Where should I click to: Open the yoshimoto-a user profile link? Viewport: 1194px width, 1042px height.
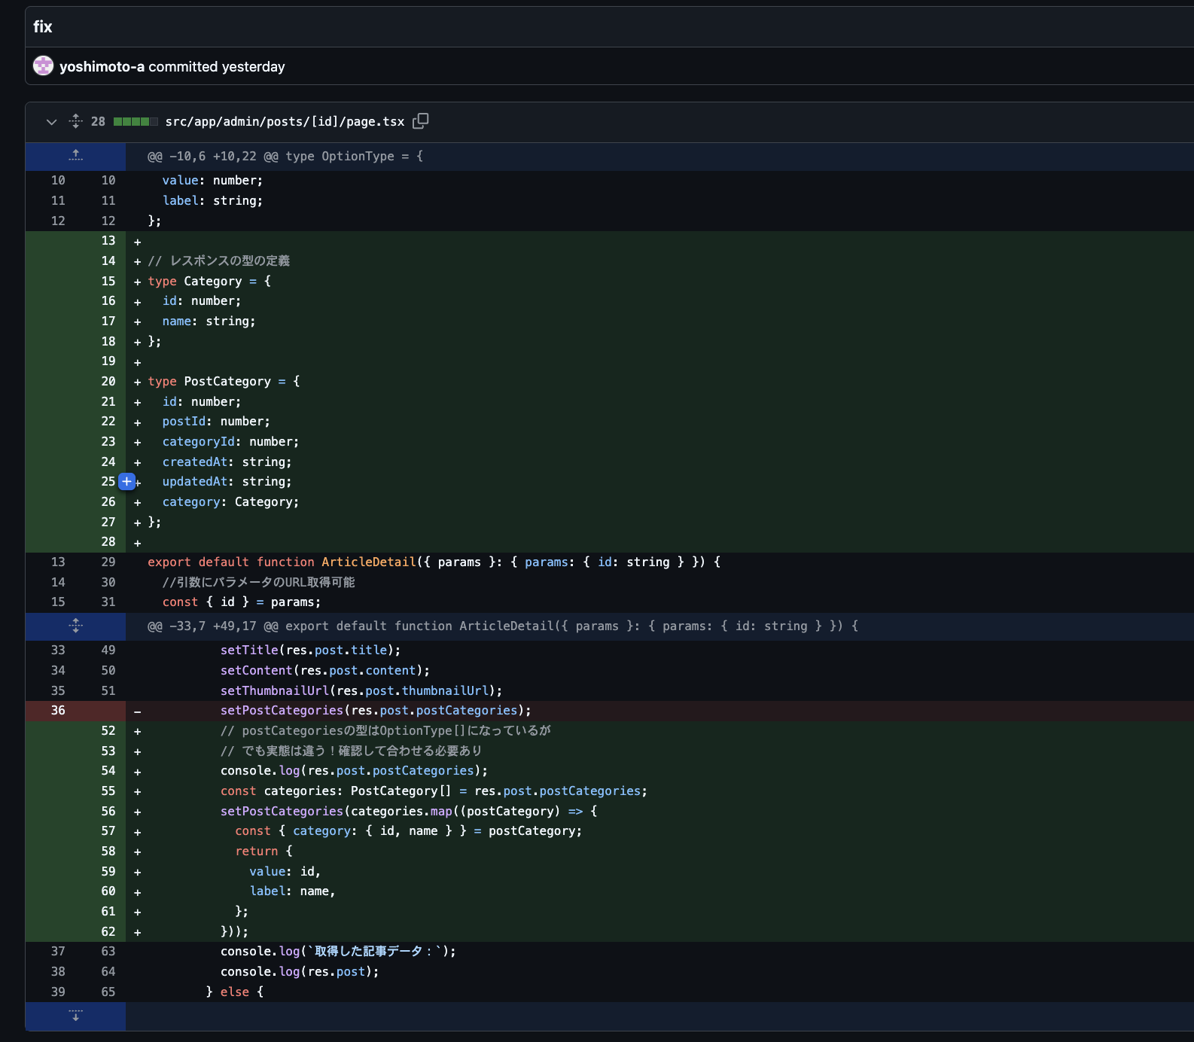tap(102, 67)
